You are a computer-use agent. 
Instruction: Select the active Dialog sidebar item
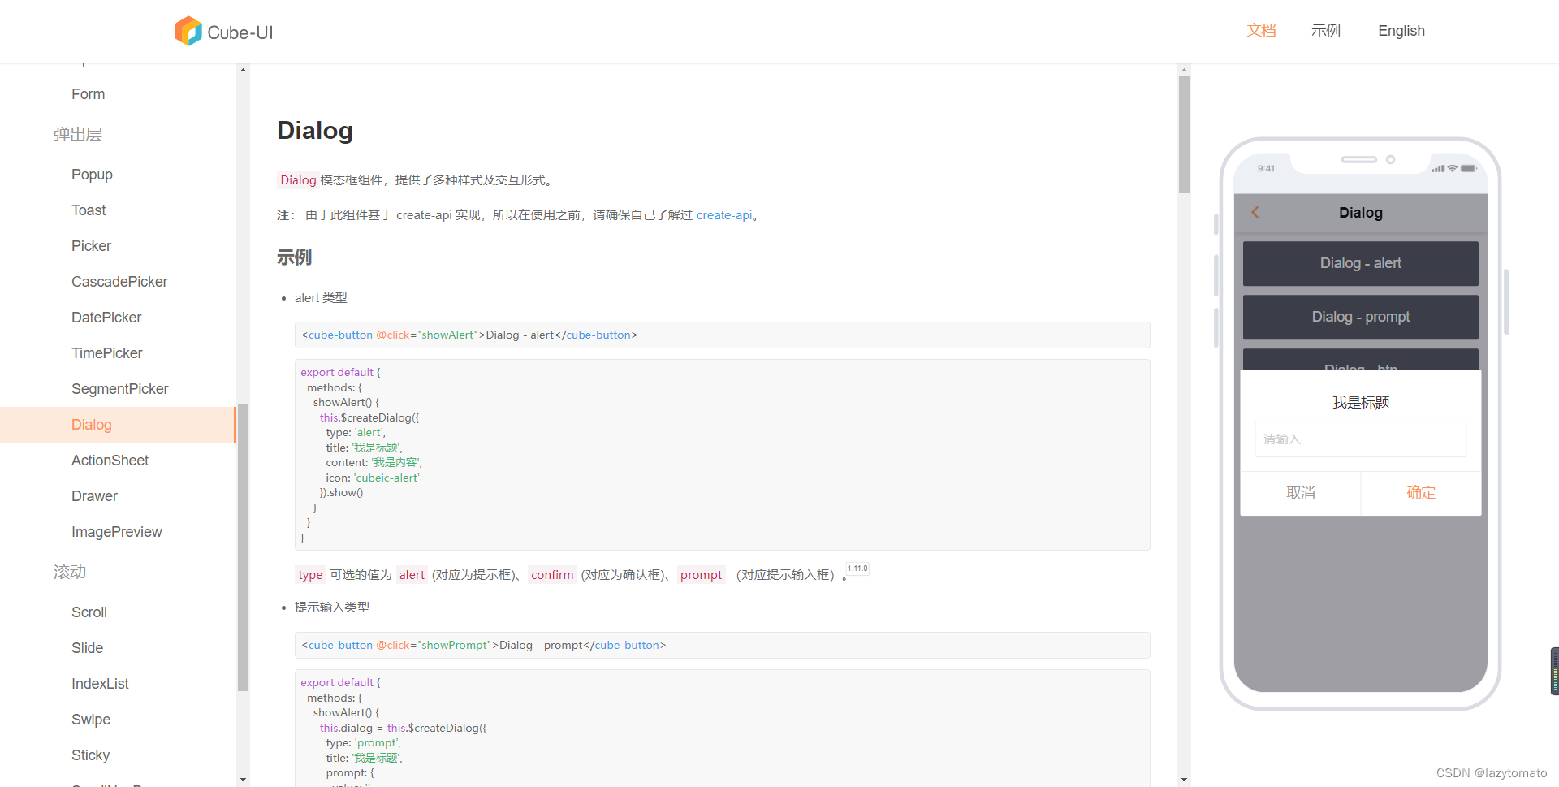pos(118,425)
